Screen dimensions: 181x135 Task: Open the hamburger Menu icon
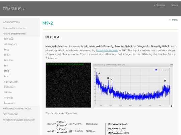(170, 20)
